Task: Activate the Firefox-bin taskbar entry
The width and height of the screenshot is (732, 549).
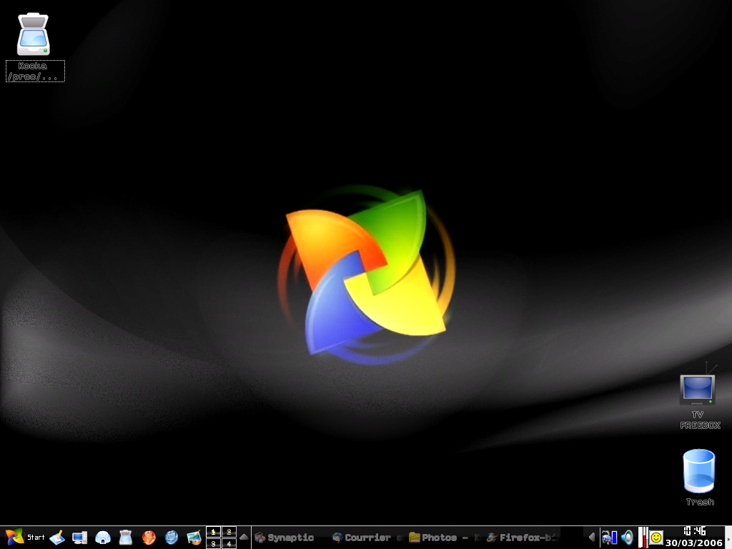Action: coord(522,538)
